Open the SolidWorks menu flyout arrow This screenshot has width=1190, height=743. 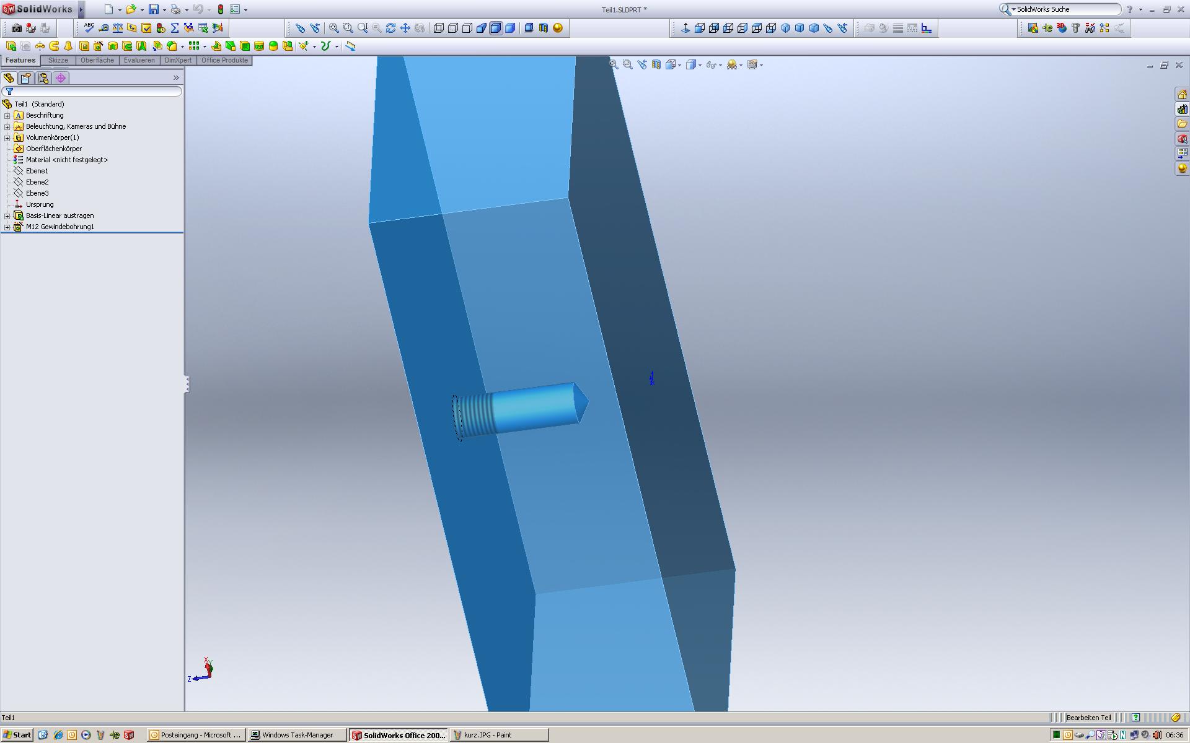point(81,9)
